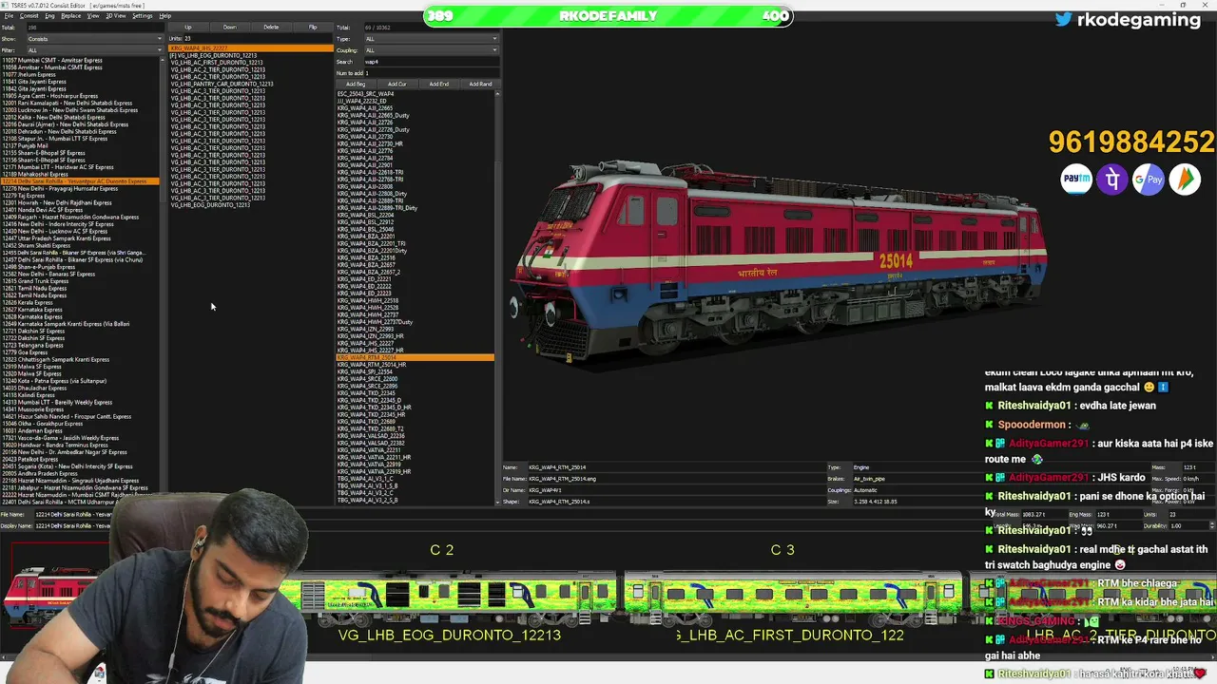Select 12137 Punjab Mail consist
The image size is (1217, 684).
26,146
